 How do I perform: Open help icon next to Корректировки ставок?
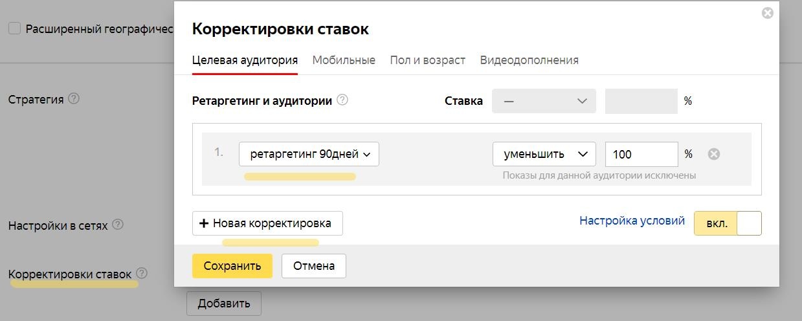click(x=142, y=273)
